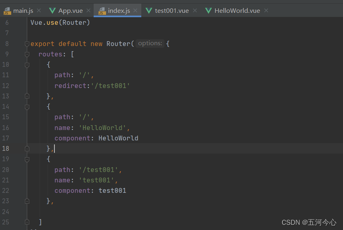Click the Vue icon on test001.vue tab
The image size is (343, 230).
pos(149,10)
